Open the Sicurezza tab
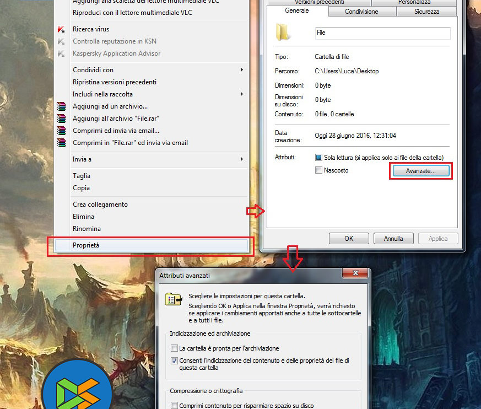Image resolution: width=481 pixels, height=409 pixels. tap(426, 12)
